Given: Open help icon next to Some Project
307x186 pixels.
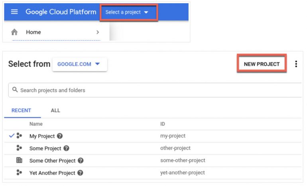Looking at the screenshot, I should pyautogui.click(x=66, y=148).
